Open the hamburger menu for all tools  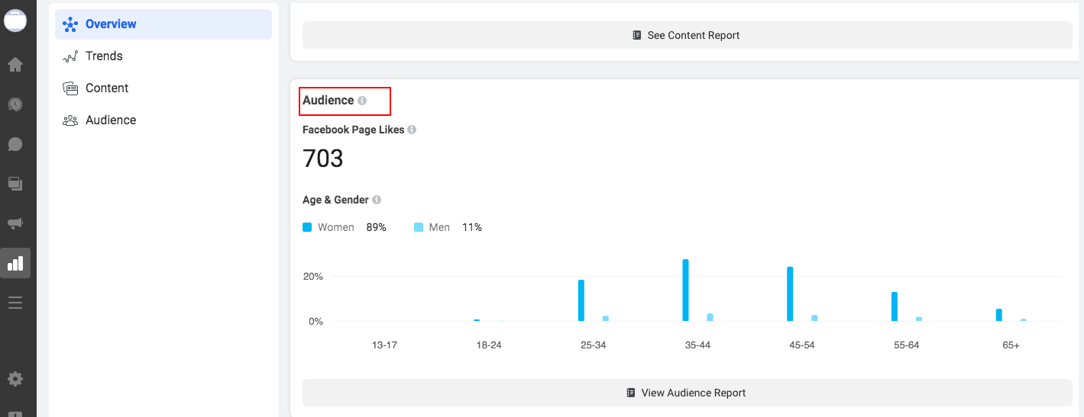click(x=15, y=303)
